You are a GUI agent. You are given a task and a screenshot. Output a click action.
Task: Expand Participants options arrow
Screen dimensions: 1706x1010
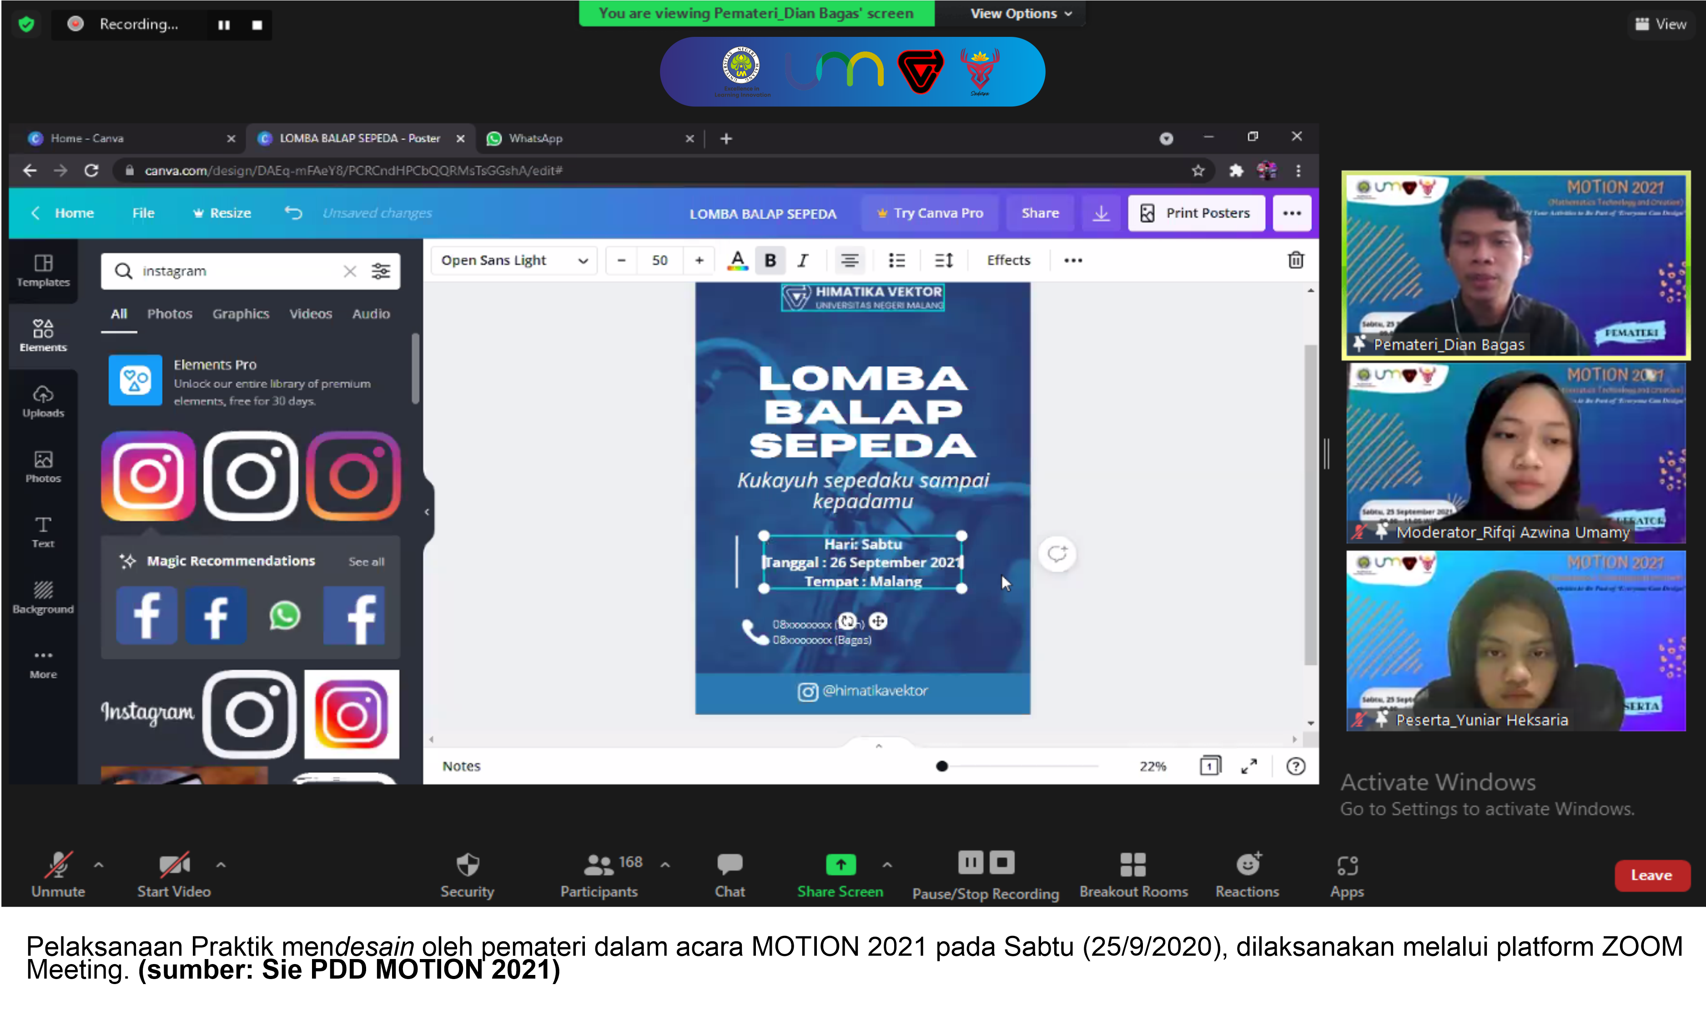pyautogui.click(x=664, y=865)
